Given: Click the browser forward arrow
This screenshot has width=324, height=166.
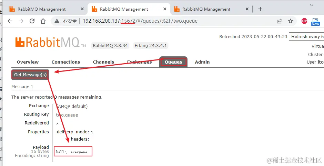Looking at the screenshot, I should pos(21,21).
